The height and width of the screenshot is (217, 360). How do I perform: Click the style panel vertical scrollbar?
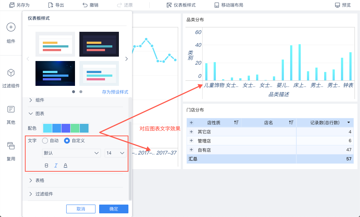130,161
